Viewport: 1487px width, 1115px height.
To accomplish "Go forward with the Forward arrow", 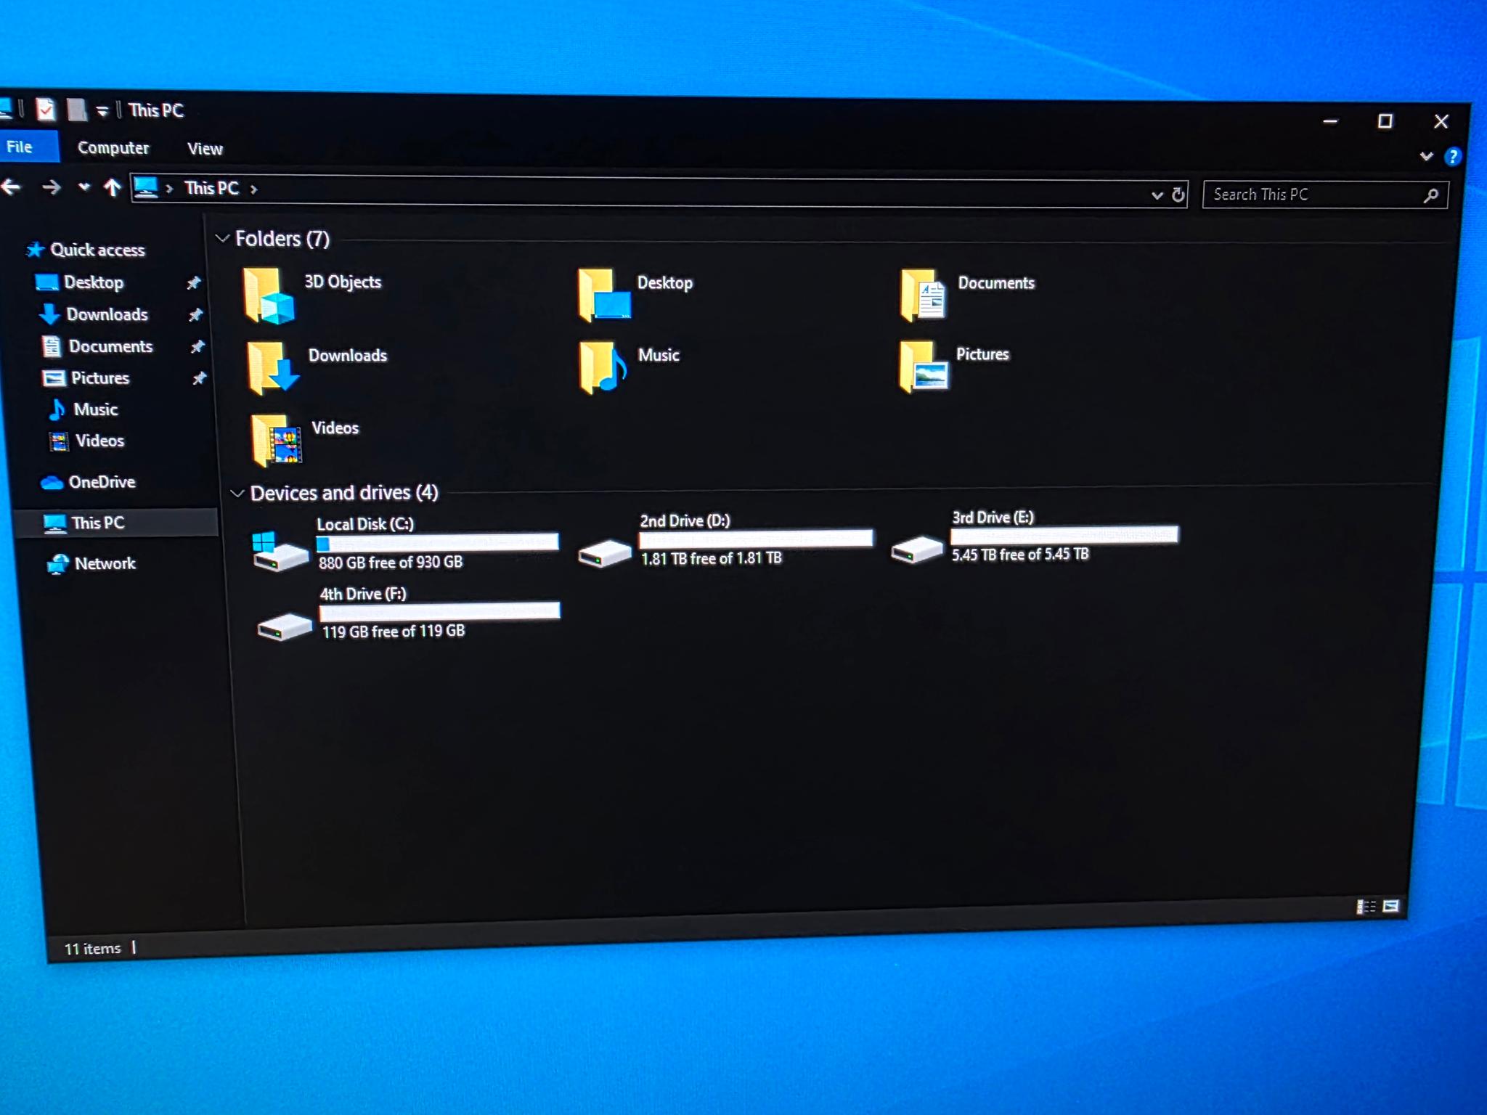I will 51,187.
